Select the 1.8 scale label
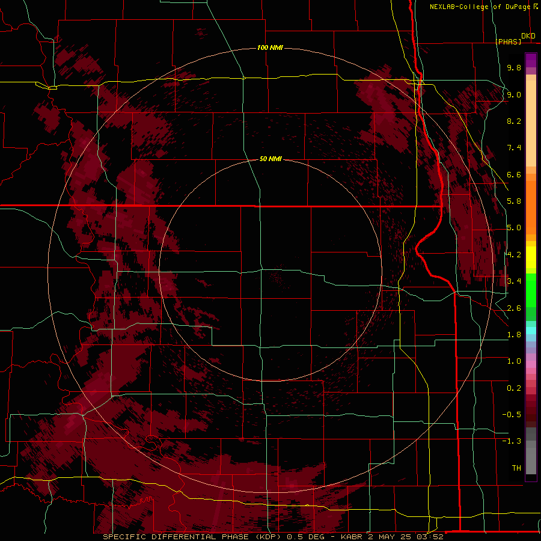The width and height of the screenshot is (541, 541). (514, 335)
